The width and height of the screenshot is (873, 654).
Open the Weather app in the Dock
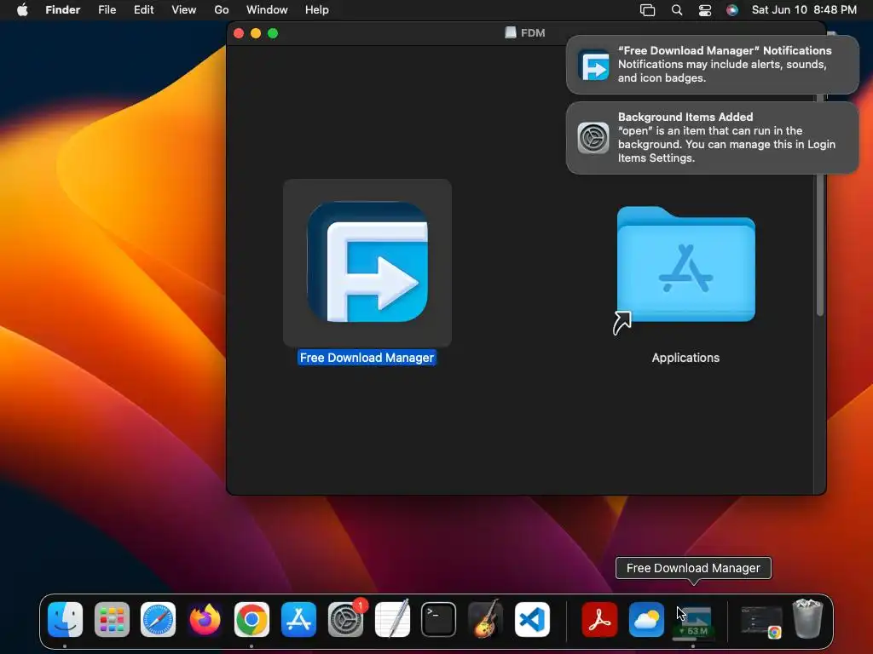tap(646, 620)
